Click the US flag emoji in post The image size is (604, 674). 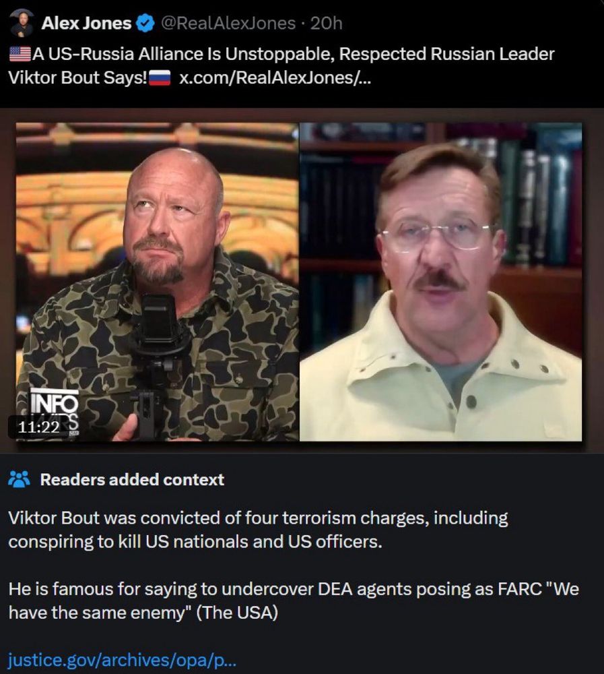coord(20,54)
